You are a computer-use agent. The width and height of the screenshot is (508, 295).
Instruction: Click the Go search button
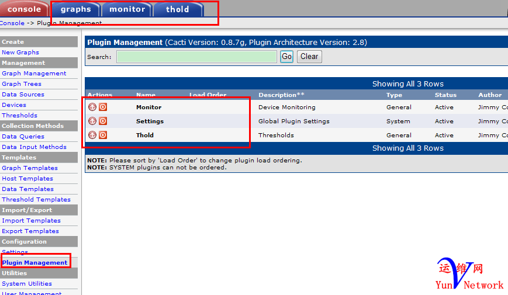click(286, 57)
